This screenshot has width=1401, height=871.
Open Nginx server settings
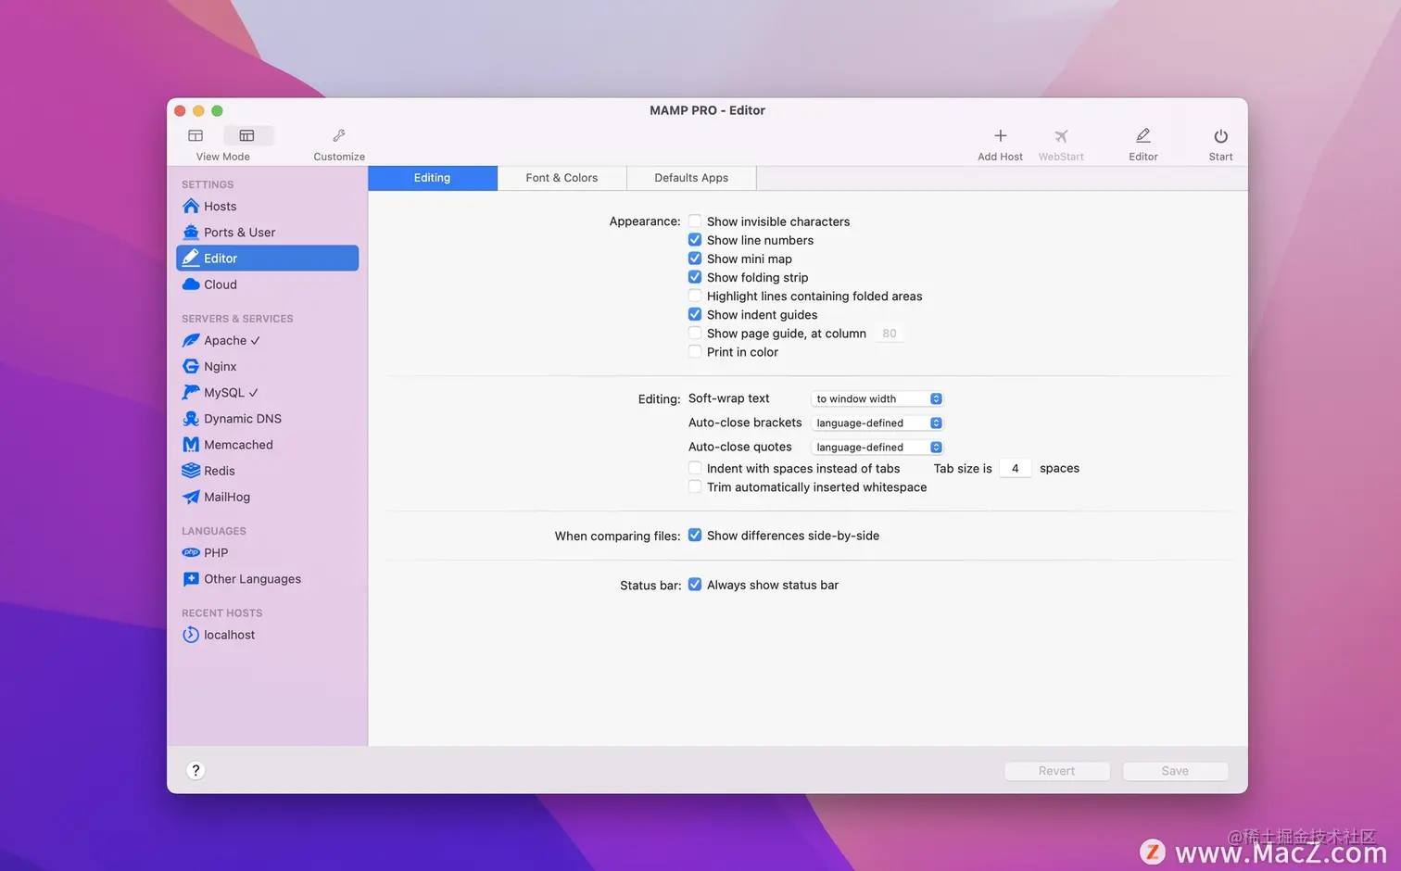pos(267,367)
